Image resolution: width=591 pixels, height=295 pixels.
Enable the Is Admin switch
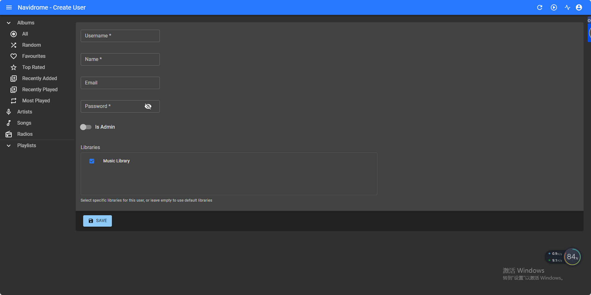tap(86, 127)
